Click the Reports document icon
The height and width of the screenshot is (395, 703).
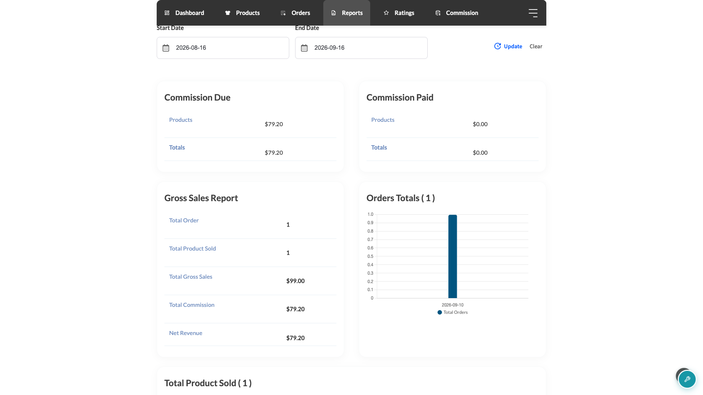[x=334, y=13]
